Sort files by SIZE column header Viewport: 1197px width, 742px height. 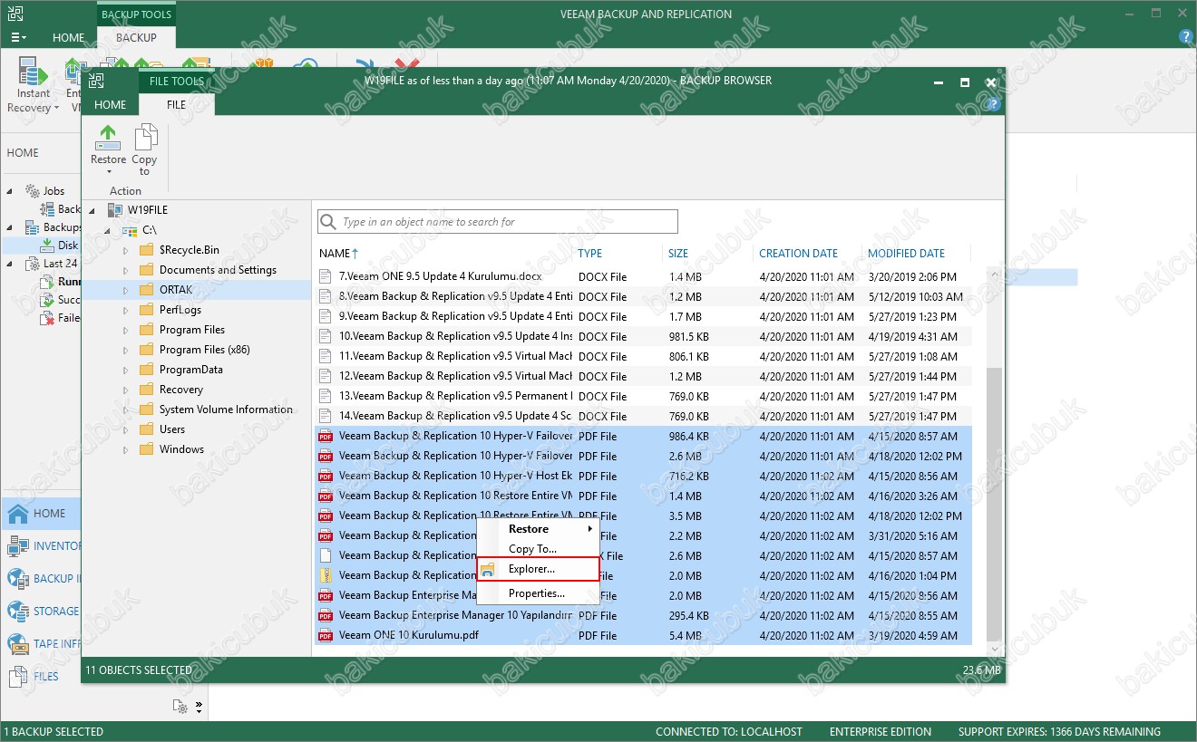click(x=678, y=254)
